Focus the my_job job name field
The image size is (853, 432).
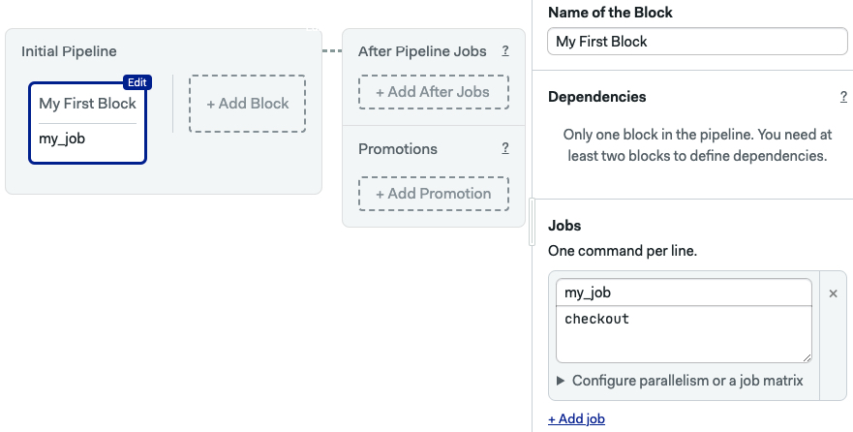click(x=684, y=293)
